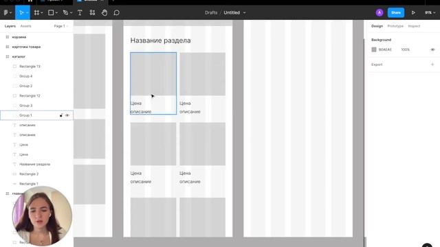Open Pen tool options dropdown arrow

click(71, 13)
